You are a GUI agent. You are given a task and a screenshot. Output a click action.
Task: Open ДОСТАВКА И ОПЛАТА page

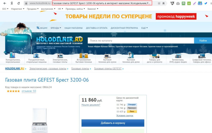coord(96,28)
